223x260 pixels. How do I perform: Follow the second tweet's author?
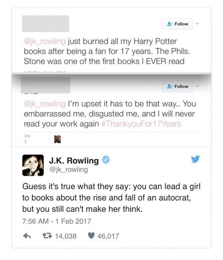(x=177, y=86)
